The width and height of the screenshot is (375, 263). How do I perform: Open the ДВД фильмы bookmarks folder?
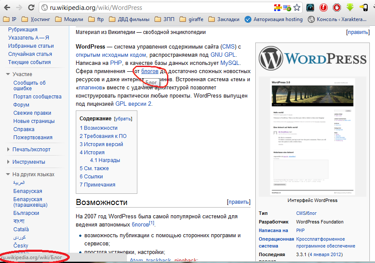129,19
